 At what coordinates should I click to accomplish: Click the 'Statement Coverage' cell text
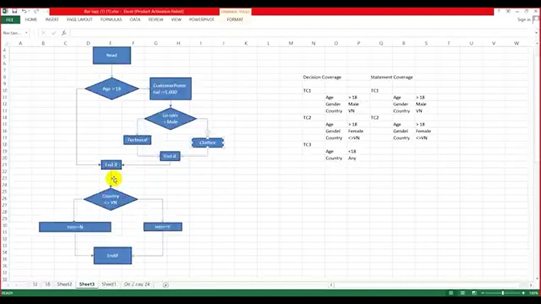tap(392, 77)
